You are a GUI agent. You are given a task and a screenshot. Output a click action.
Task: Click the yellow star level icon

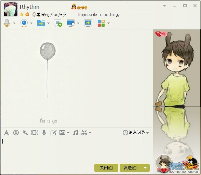tap(22, 14)
